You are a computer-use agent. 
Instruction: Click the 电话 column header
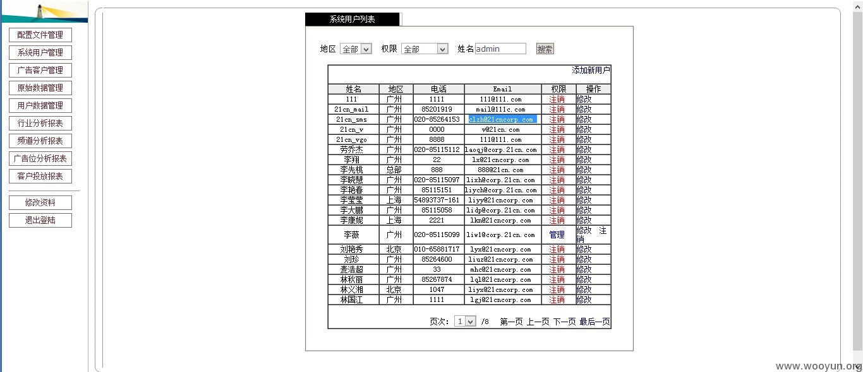coord(439,89)
